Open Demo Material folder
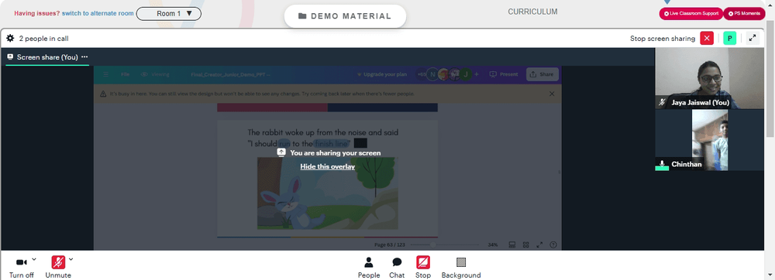775x280 pixels. (345, 16)
